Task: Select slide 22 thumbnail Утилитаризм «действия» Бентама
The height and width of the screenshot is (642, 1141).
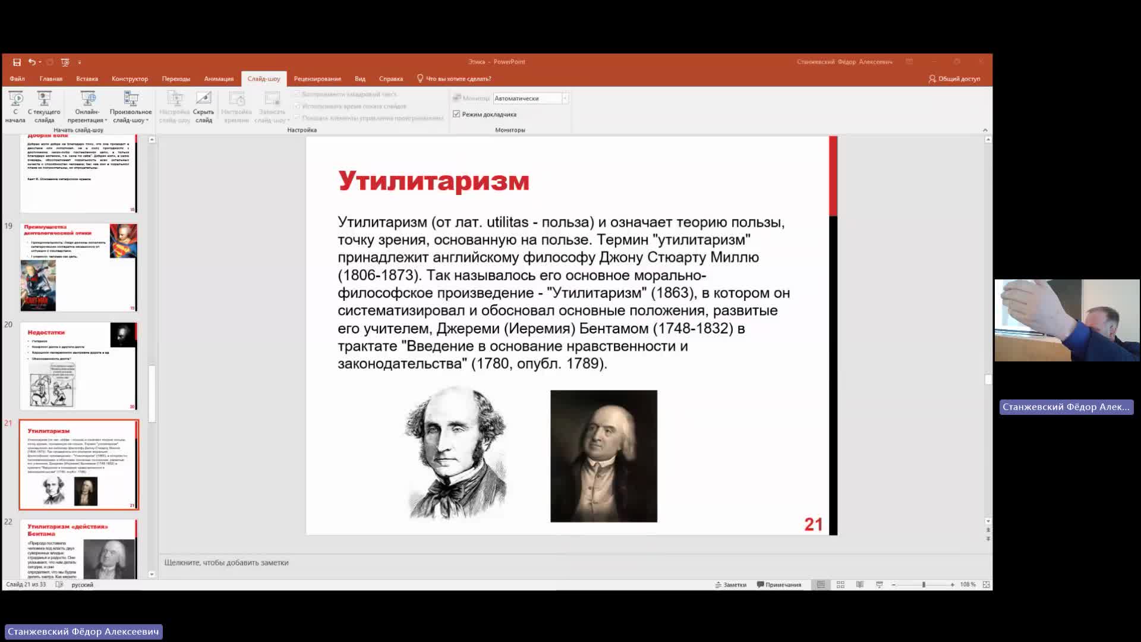Action: (x=79, y=549)
